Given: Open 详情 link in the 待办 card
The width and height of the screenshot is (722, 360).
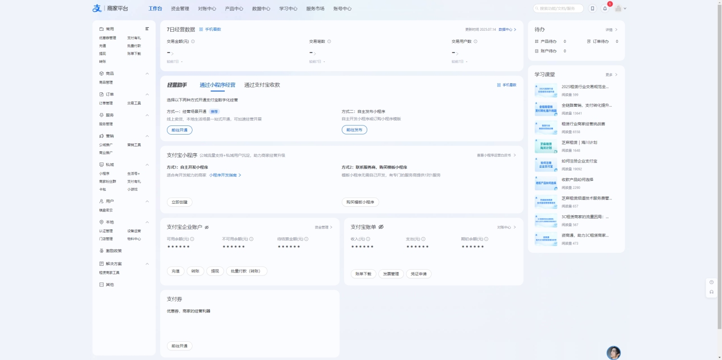Looking at the screenshot, I should point(611,30).
